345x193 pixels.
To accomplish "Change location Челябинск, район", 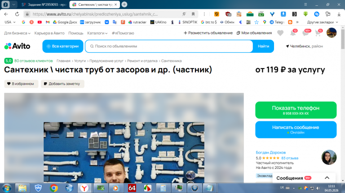I will [x=304, y=46].
